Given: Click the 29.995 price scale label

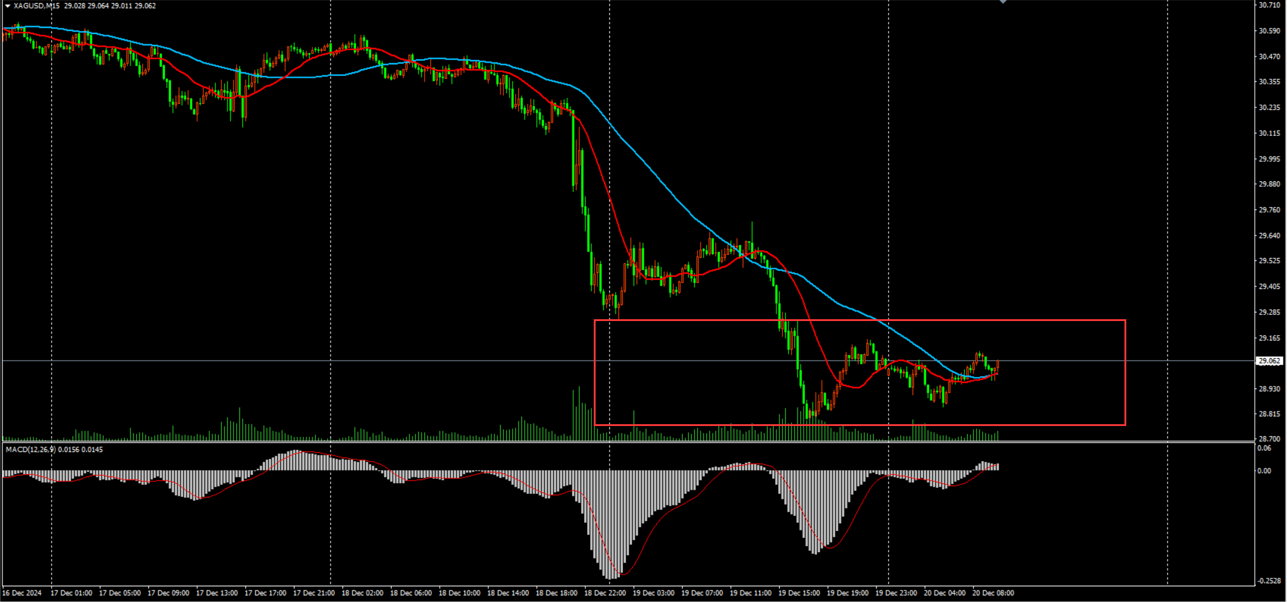Looking at the screenshot, I should pyautogui.click(x=1269, y=159).
